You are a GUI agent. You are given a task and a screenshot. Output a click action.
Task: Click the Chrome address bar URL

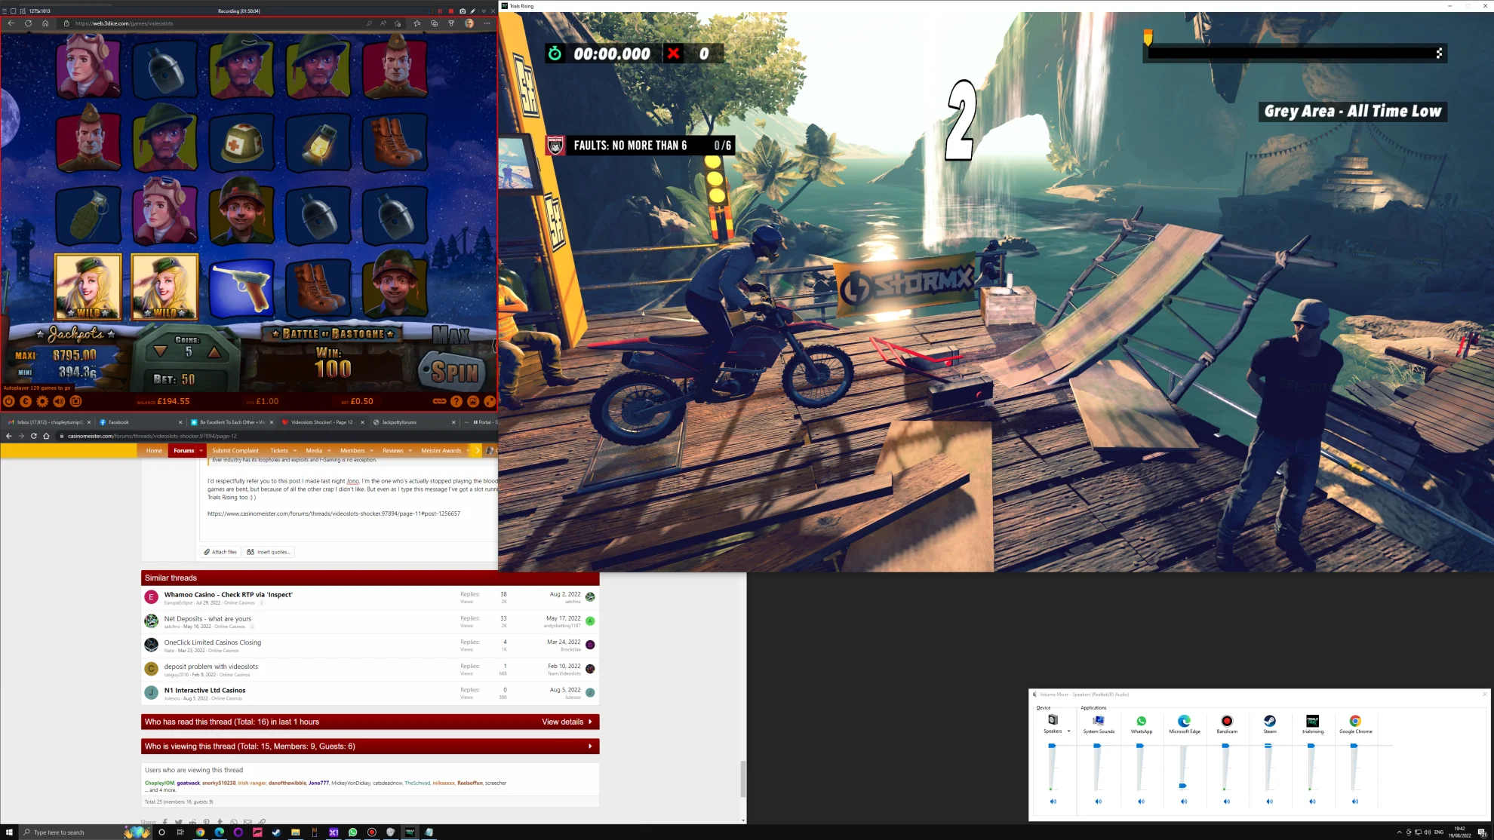[152, 436]
